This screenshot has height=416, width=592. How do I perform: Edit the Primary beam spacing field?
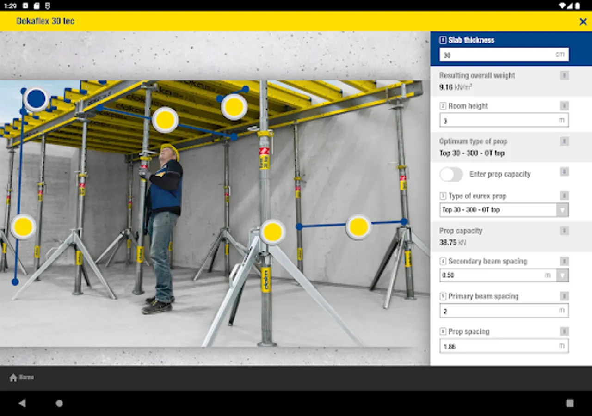(x=504, y=311)
